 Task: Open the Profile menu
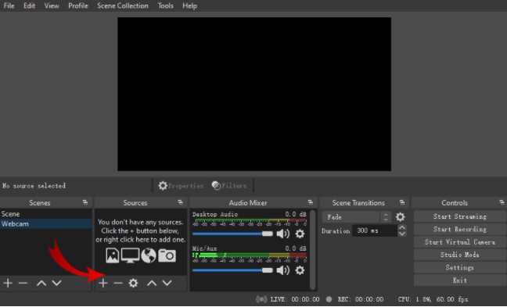[x=78, y=5]
